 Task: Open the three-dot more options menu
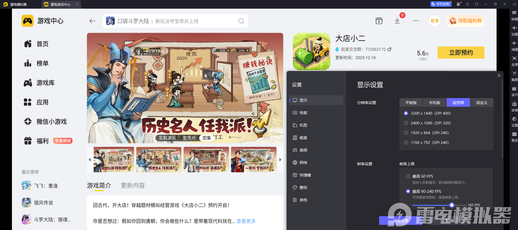coord(416,21)
